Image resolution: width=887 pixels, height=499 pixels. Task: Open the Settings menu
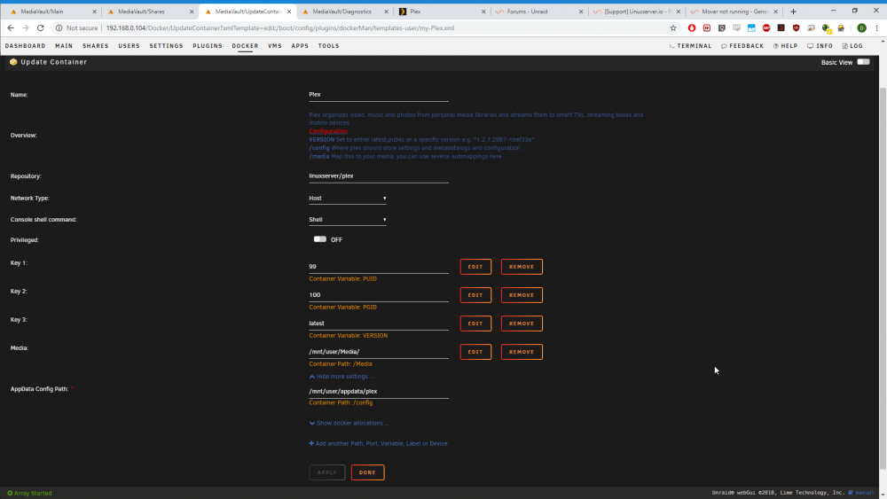pos(167,46)
